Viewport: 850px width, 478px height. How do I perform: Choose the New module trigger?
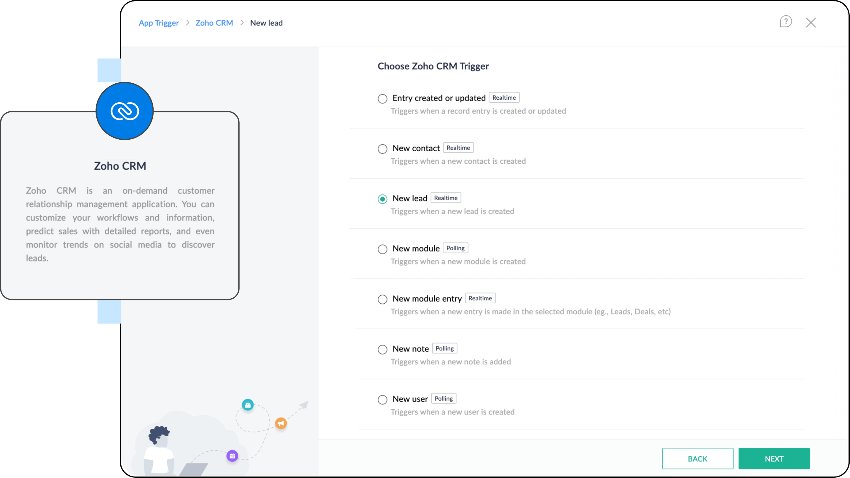click(x=382, y=249)
